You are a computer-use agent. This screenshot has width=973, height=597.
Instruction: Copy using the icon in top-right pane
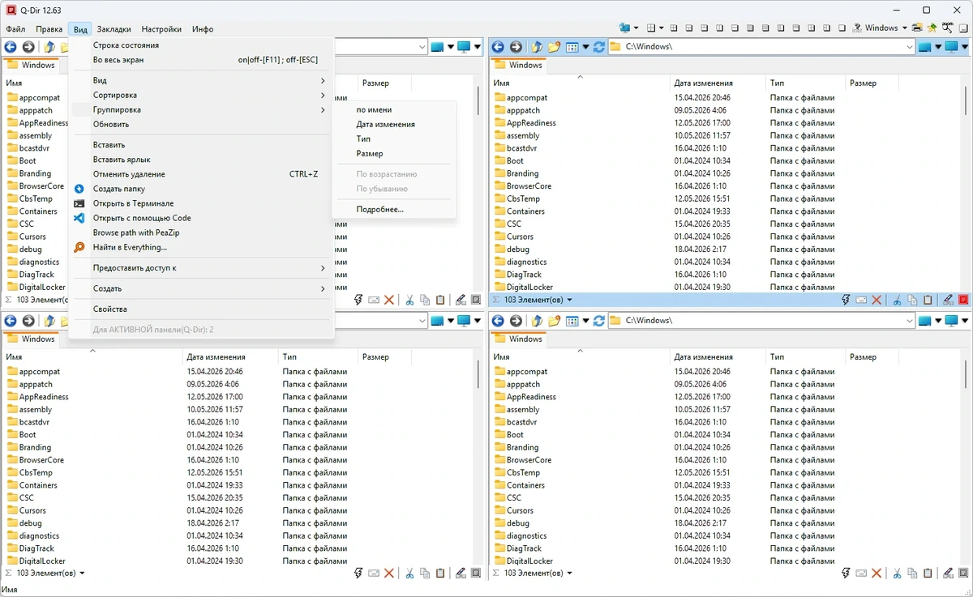tap(912, 300)
